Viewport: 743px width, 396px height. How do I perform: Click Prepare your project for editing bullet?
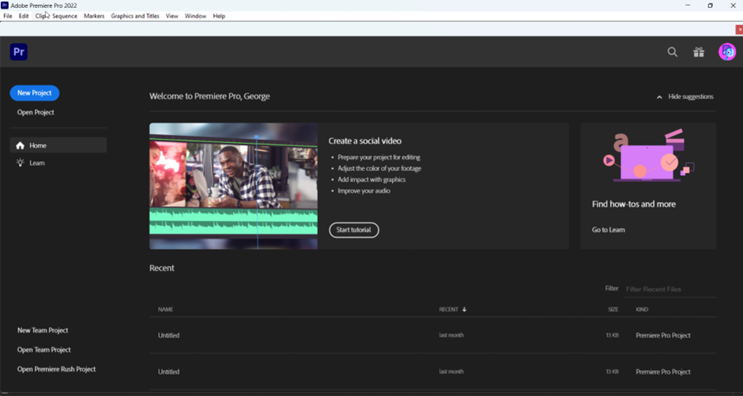379,157
